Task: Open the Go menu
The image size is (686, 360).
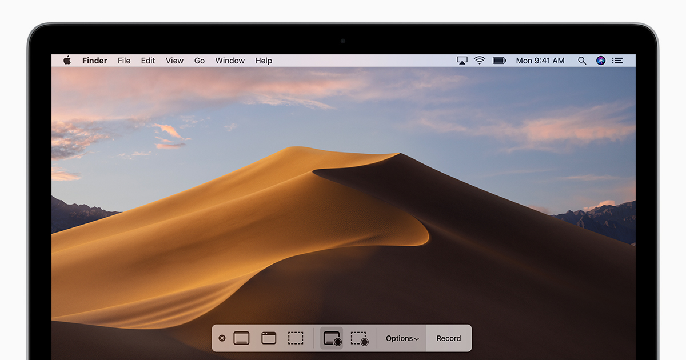Action: [x=200, y=61]
